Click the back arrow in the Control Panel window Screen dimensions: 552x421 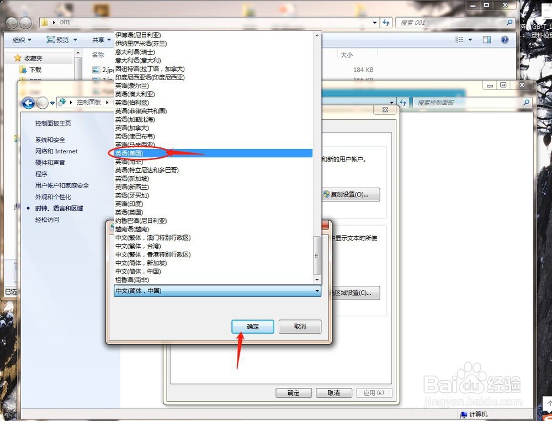[x=28, y=103]
